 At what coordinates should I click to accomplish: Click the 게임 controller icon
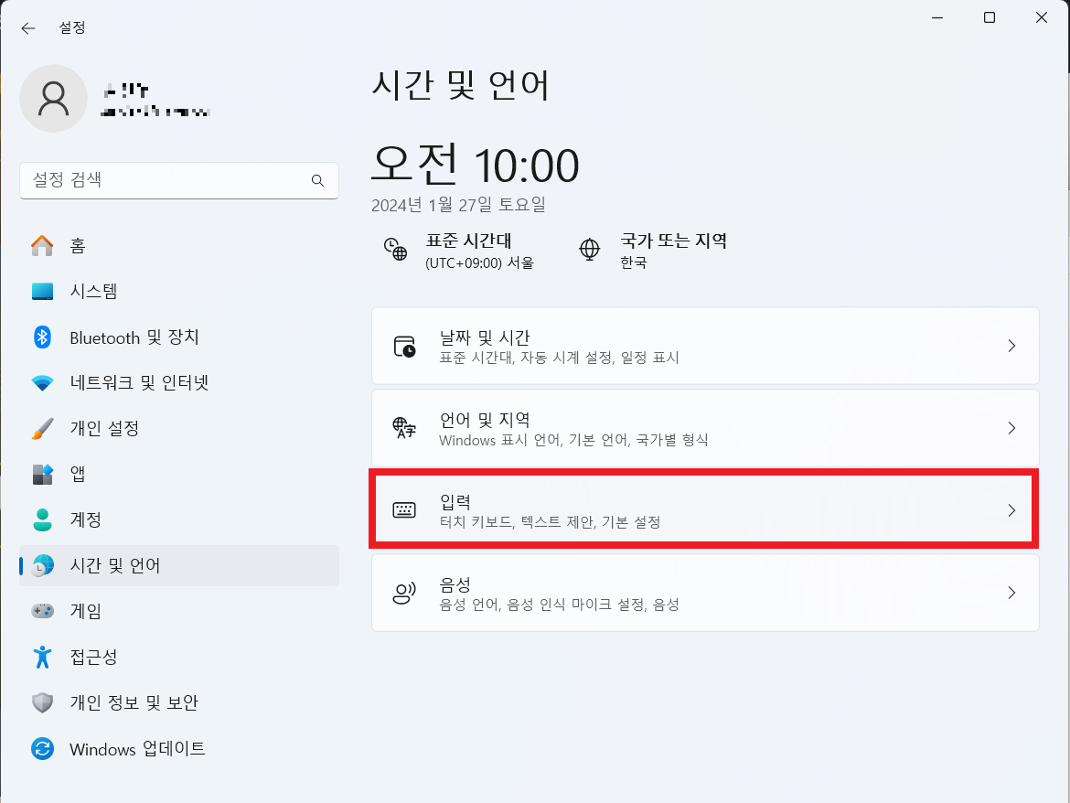tap(42, 611)
